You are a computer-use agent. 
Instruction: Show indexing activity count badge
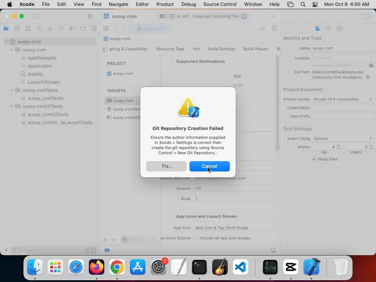(x=244, y=16)
